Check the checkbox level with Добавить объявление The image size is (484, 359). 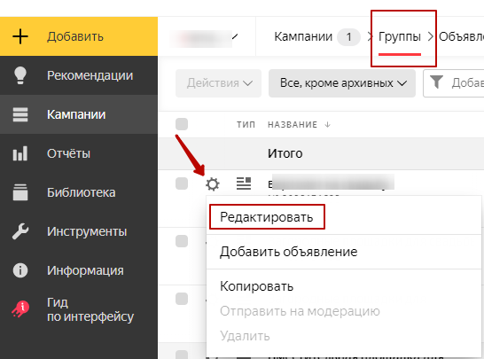[182, 241]
